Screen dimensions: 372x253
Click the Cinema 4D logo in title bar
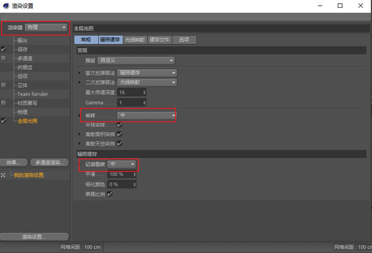click(x=6, y=5)
